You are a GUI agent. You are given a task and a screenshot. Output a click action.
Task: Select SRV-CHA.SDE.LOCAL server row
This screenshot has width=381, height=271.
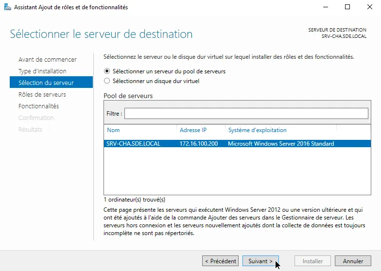point(133,144)
